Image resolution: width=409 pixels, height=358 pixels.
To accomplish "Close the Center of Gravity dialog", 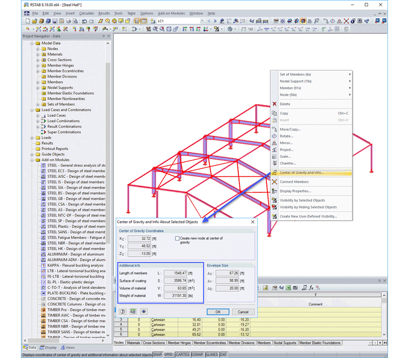I will 252,222.
